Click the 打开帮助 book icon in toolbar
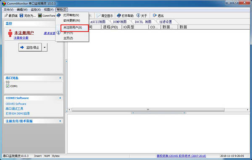The image size is (252, 160). (x=119, y=15)
